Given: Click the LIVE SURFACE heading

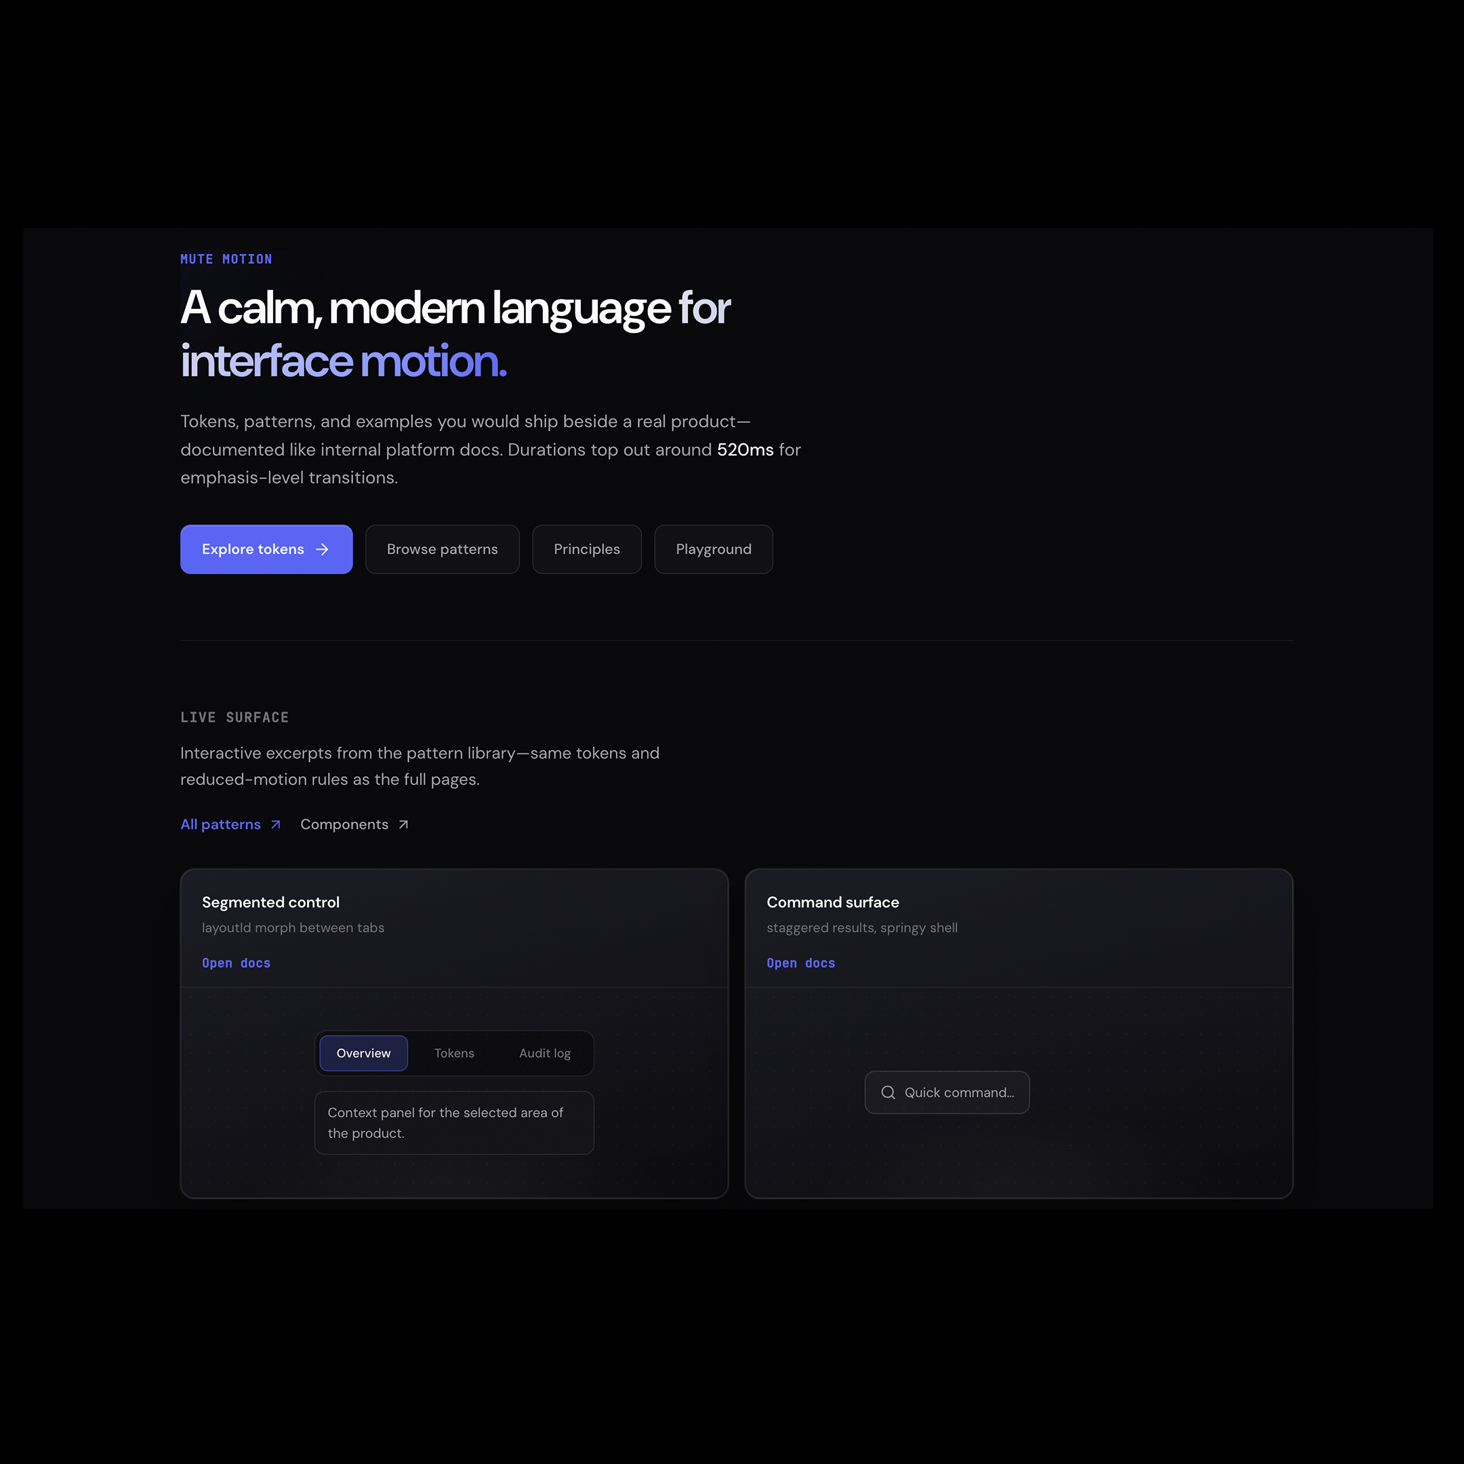Looking at the screenshot, I should pos(234,717).
